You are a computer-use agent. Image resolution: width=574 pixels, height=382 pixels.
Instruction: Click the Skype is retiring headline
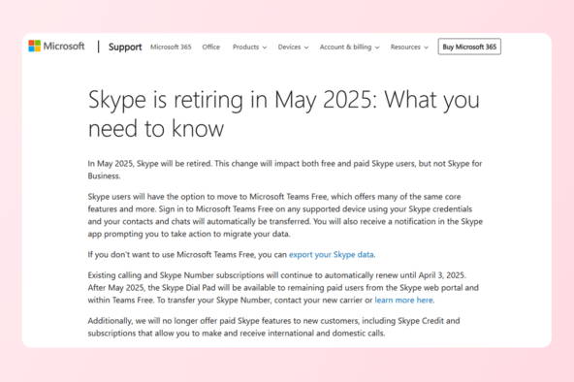pos(284,113)
